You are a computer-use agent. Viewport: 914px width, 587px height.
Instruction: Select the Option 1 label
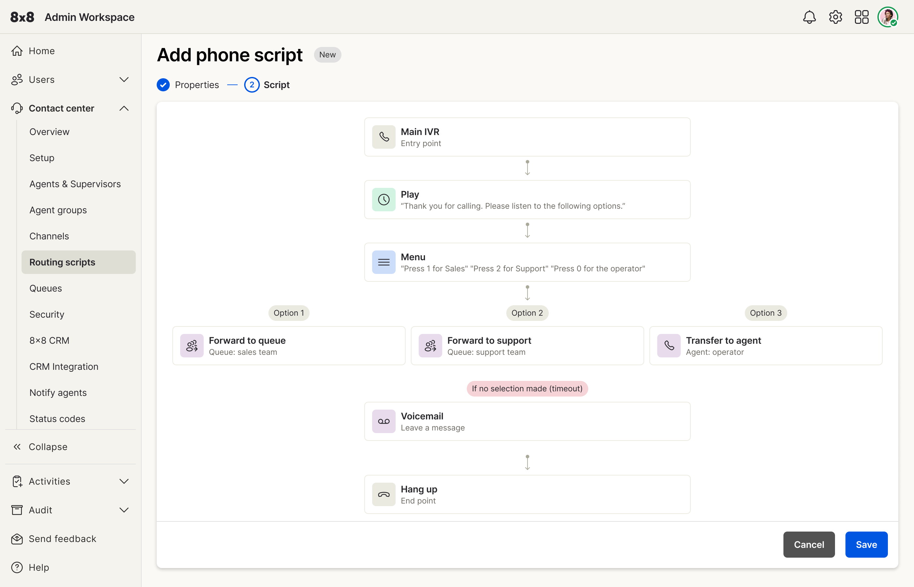point(289,313)
